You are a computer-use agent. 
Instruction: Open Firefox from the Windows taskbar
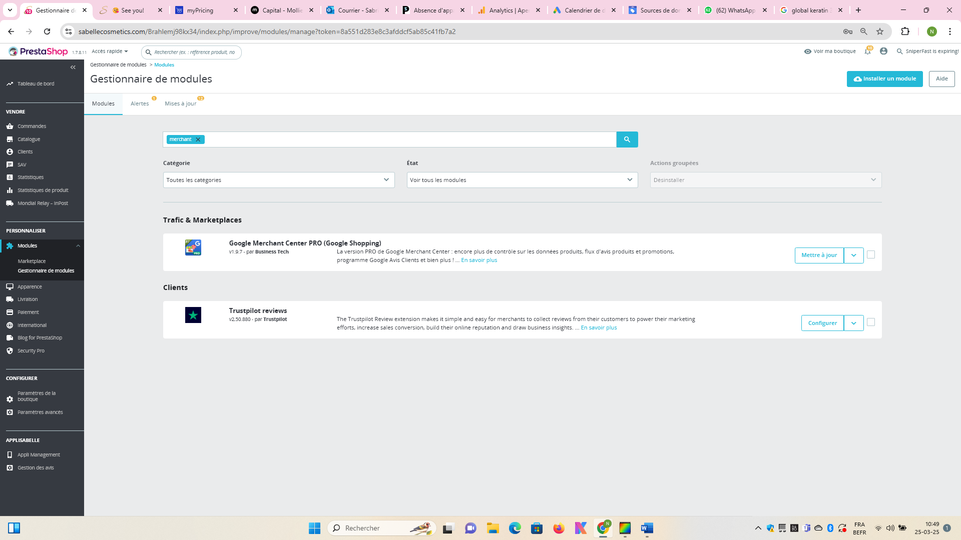point(559,528)
